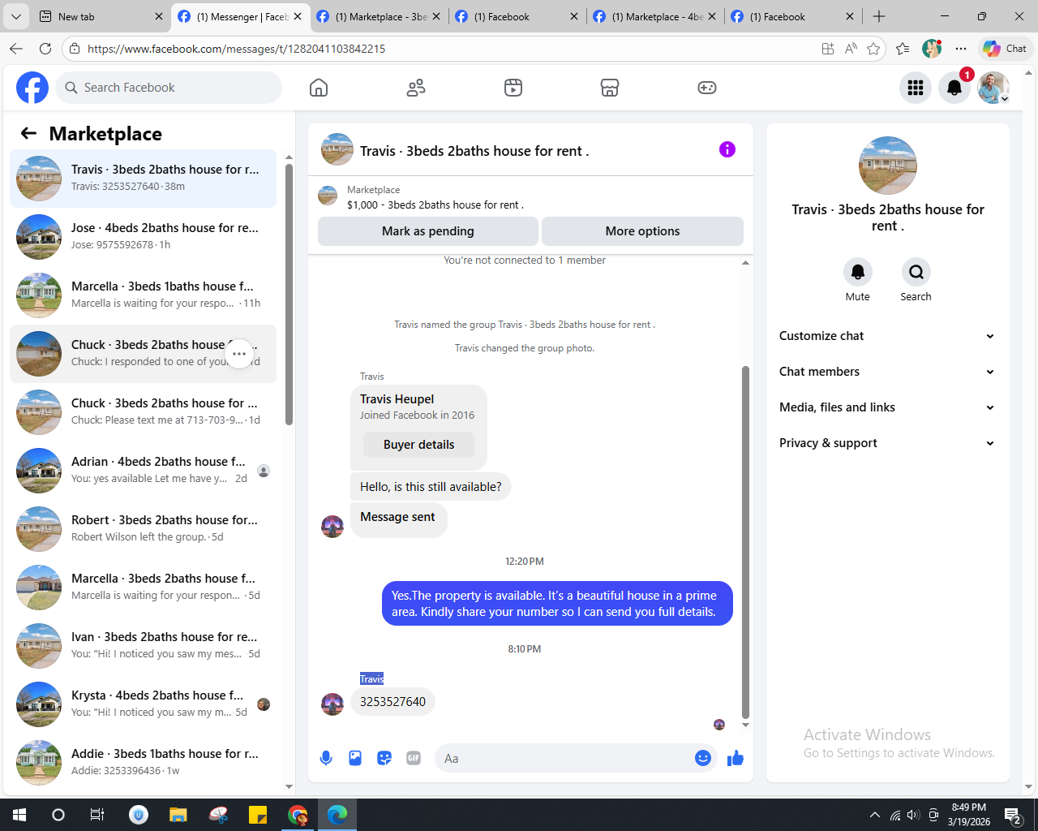Open the Adrian 4beds 2baths conversation
Image resolution: width=1038 pixels, height=831 pixels.
click(143, 471)
